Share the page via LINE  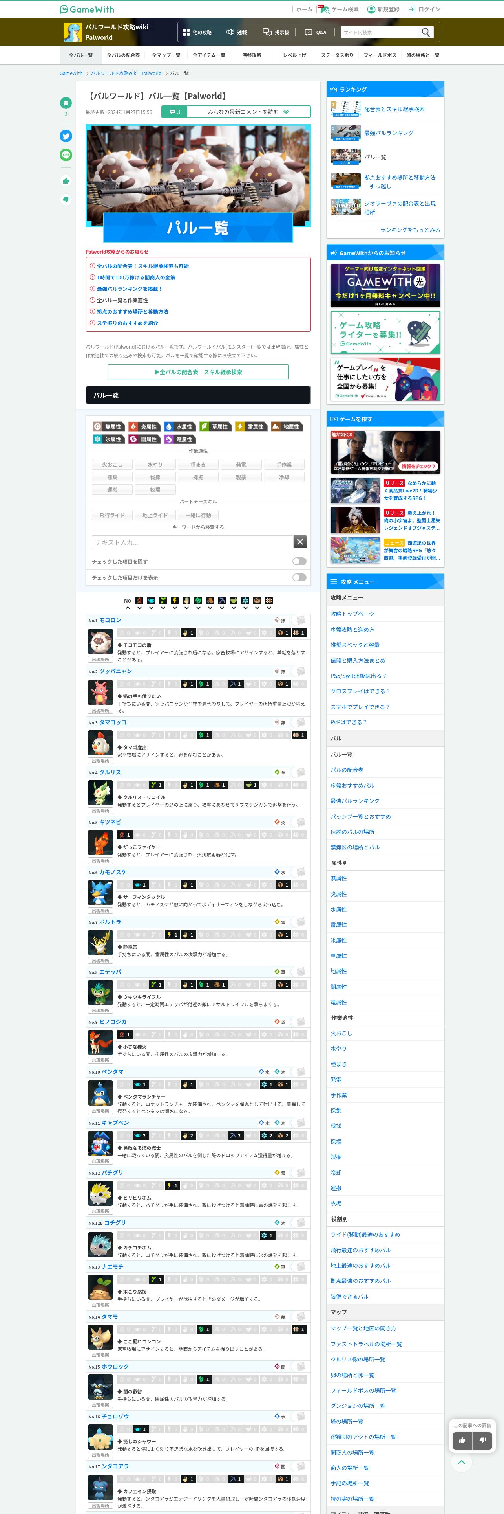point(66,154)
